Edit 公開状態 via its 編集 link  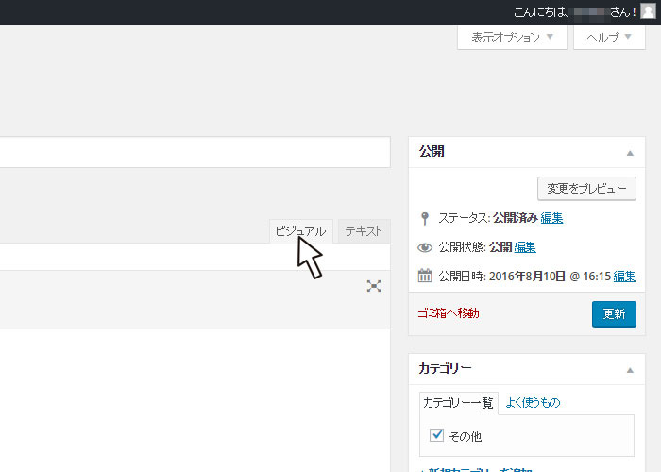525,247
